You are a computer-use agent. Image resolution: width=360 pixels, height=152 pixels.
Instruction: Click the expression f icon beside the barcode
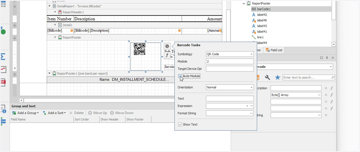[167, 55]
